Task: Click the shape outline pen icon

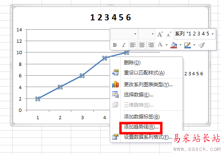Action: pos(188,45)
